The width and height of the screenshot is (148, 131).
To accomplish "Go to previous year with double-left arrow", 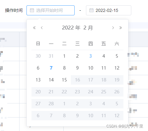I will [x=34, y=28].
